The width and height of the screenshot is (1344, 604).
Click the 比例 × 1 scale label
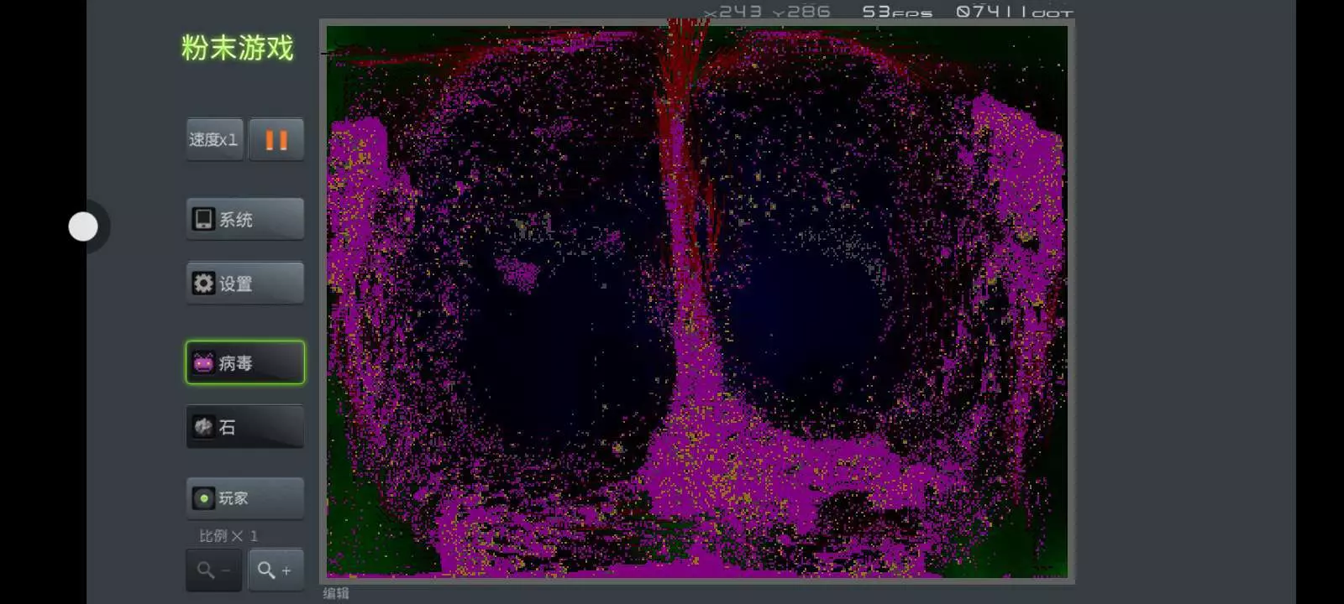click(x=228, y=536)
